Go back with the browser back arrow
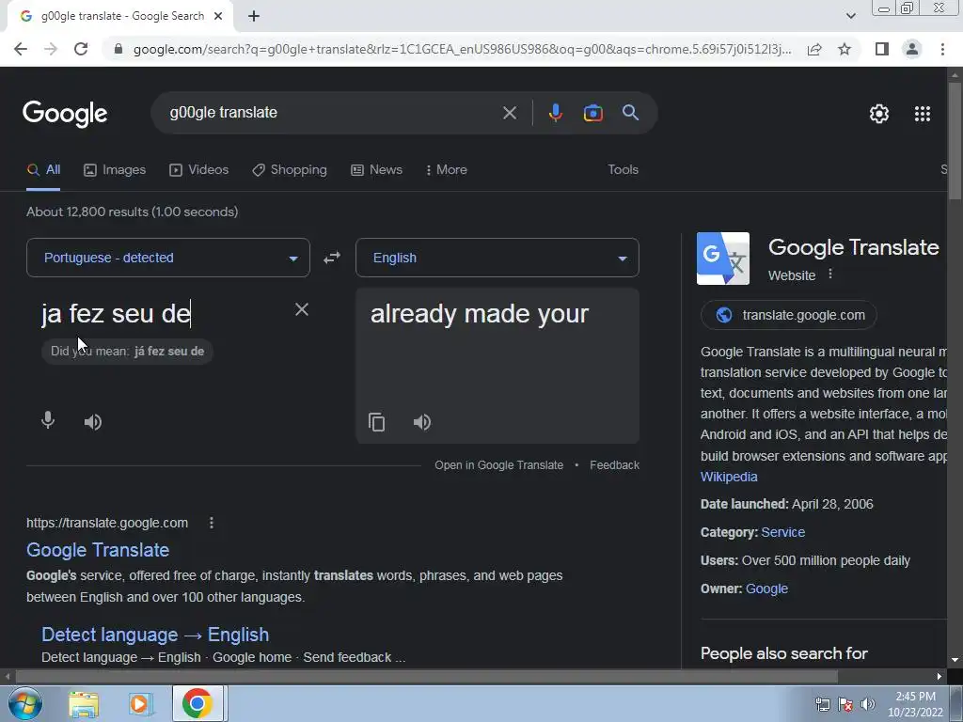This screenshot has height=722, width=963. (21, 49)
